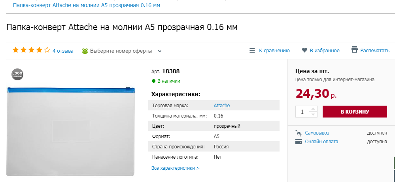395x182 pixels.
Task: Open the Самовывоз link
Action: [x=317, y=133]
